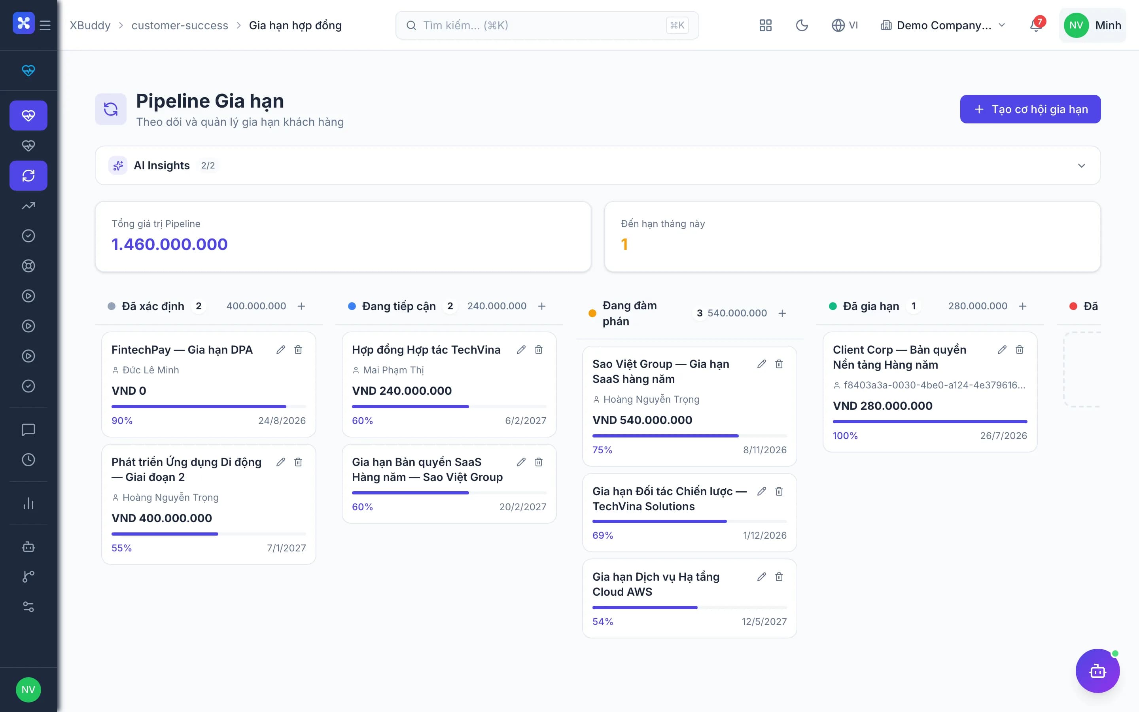Edit the Phát triển Ứng dụng Di động card
Image resolution: width=1139 pixels, height=712 pixels.
(280, 462)
